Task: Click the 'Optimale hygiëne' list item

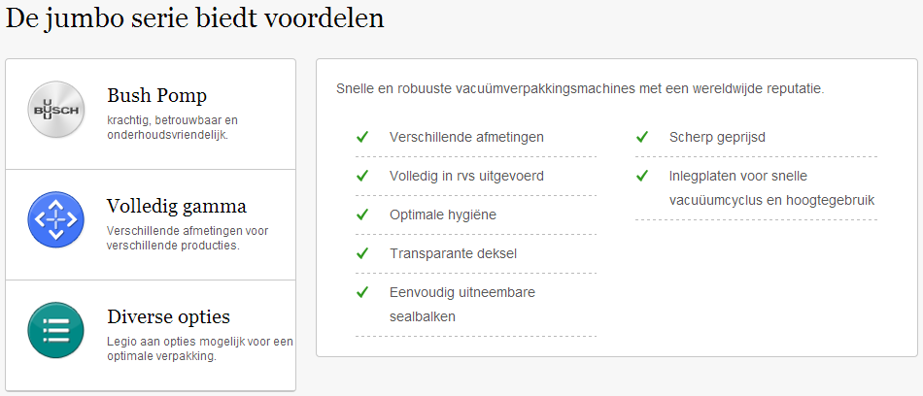Action: click(476, 214)
